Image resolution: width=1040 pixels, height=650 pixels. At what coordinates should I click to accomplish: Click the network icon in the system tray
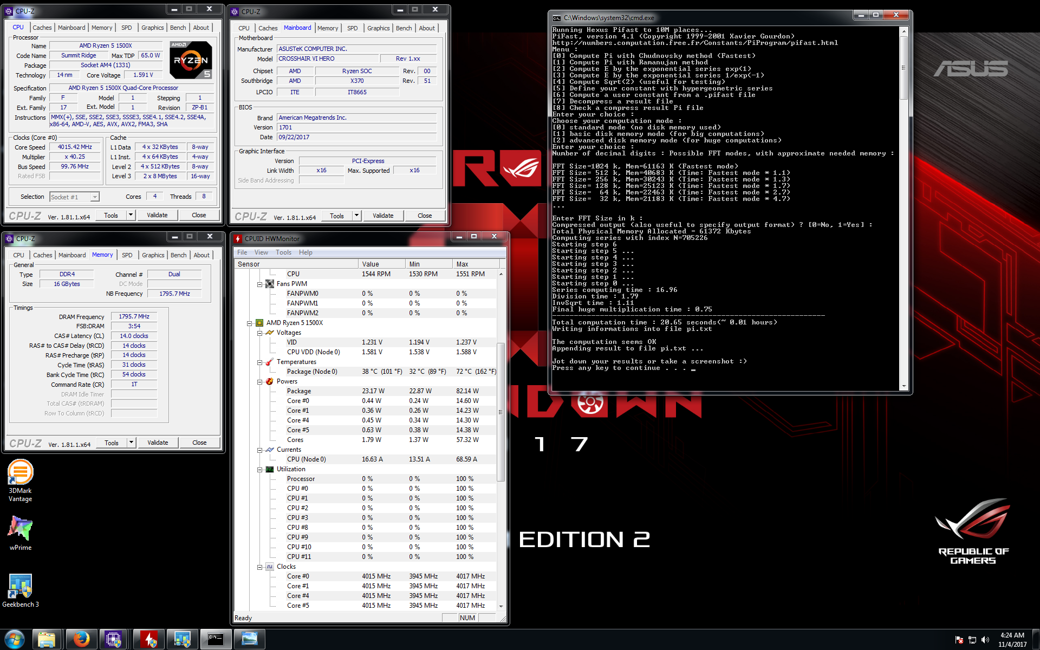972,640
